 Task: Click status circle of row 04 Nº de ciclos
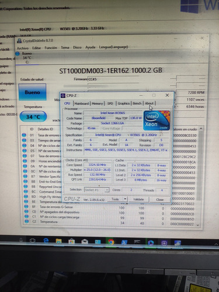coord(24,145)
